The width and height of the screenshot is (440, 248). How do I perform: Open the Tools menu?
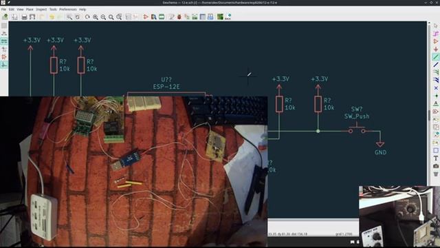click(53, 9)
